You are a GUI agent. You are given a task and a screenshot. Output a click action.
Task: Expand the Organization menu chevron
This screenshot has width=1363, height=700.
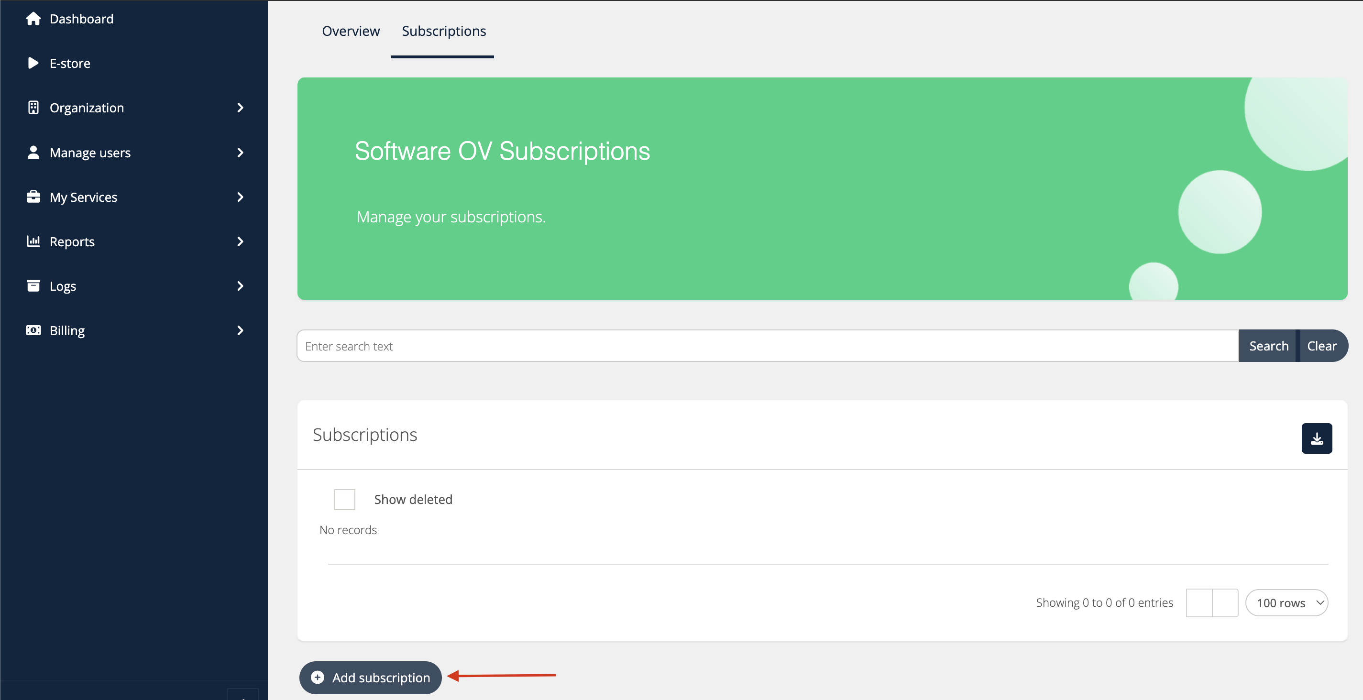[x=240, y=108]
